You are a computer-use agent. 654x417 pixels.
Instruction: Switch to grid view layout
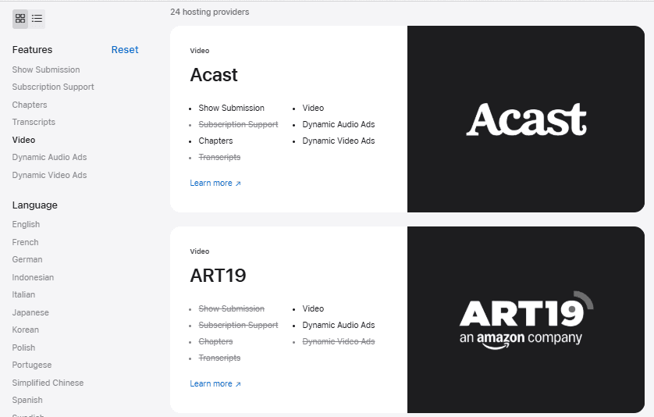click(x=20, y=19)
